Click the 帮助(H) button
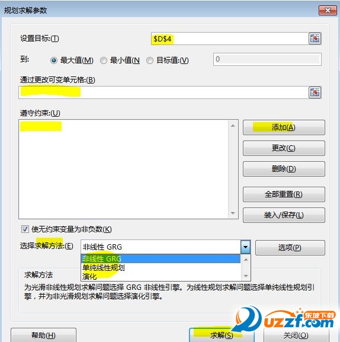 [x=43, y=335]
